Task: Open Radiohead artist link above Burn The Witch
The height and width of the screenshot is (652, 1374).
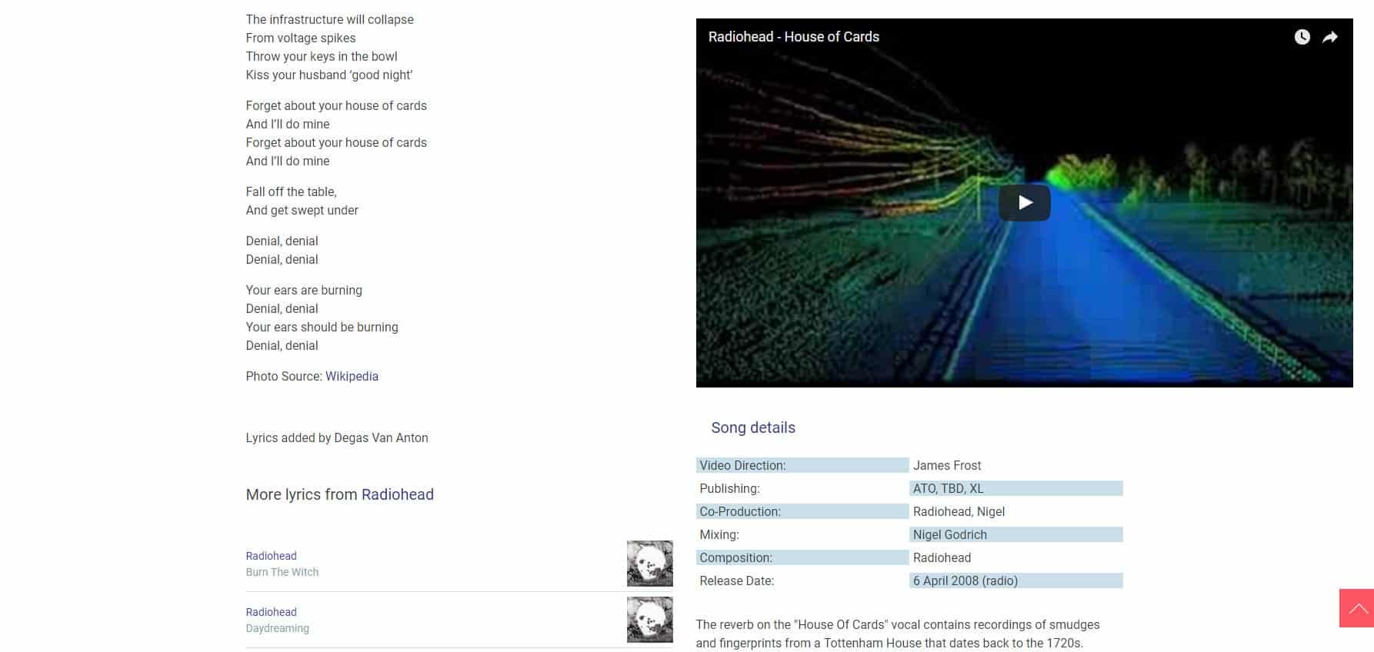Action: pyautogui.click(x=271, y=556)
